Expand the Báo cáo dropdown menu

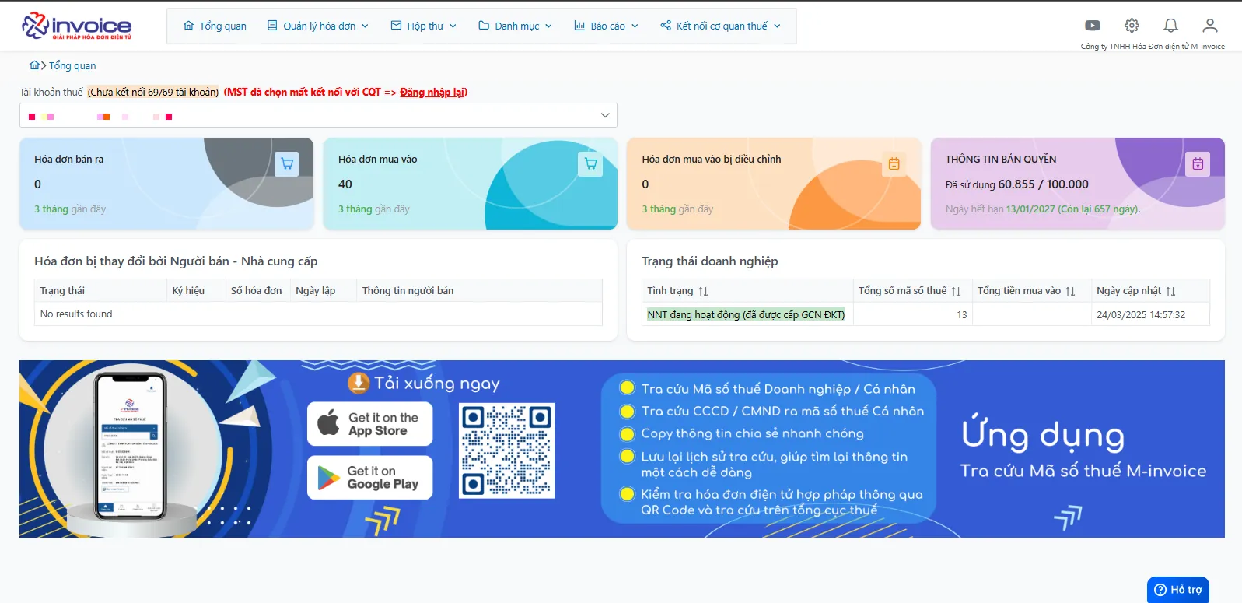[606, 26]
